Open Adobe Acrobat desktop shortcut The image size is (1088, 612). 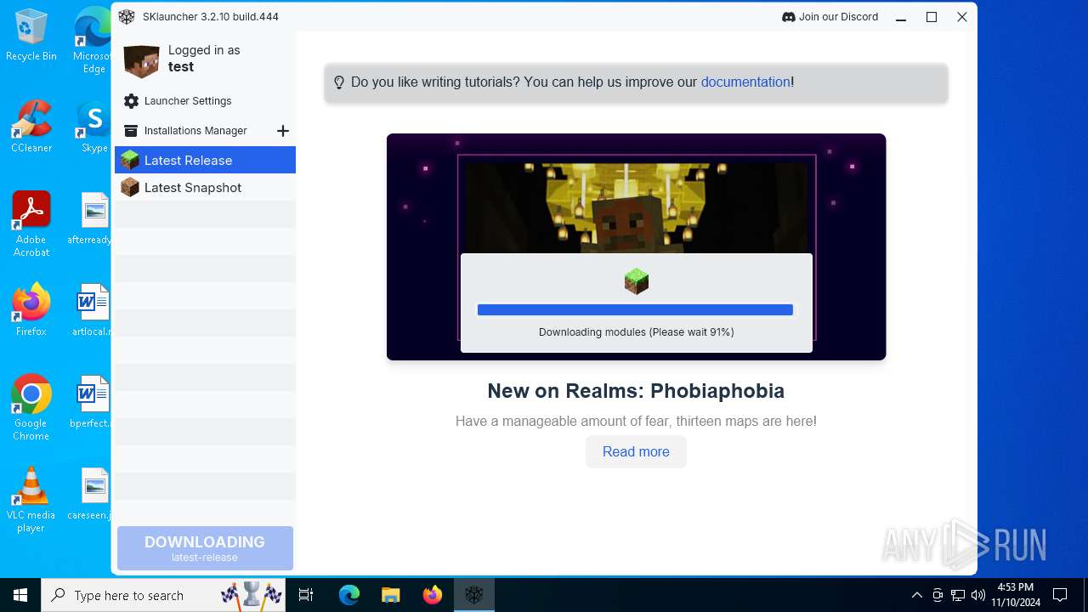31,224
